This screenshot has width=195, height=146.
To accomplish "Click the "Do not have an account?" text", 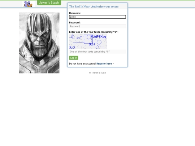I will [x=82, y=64].
